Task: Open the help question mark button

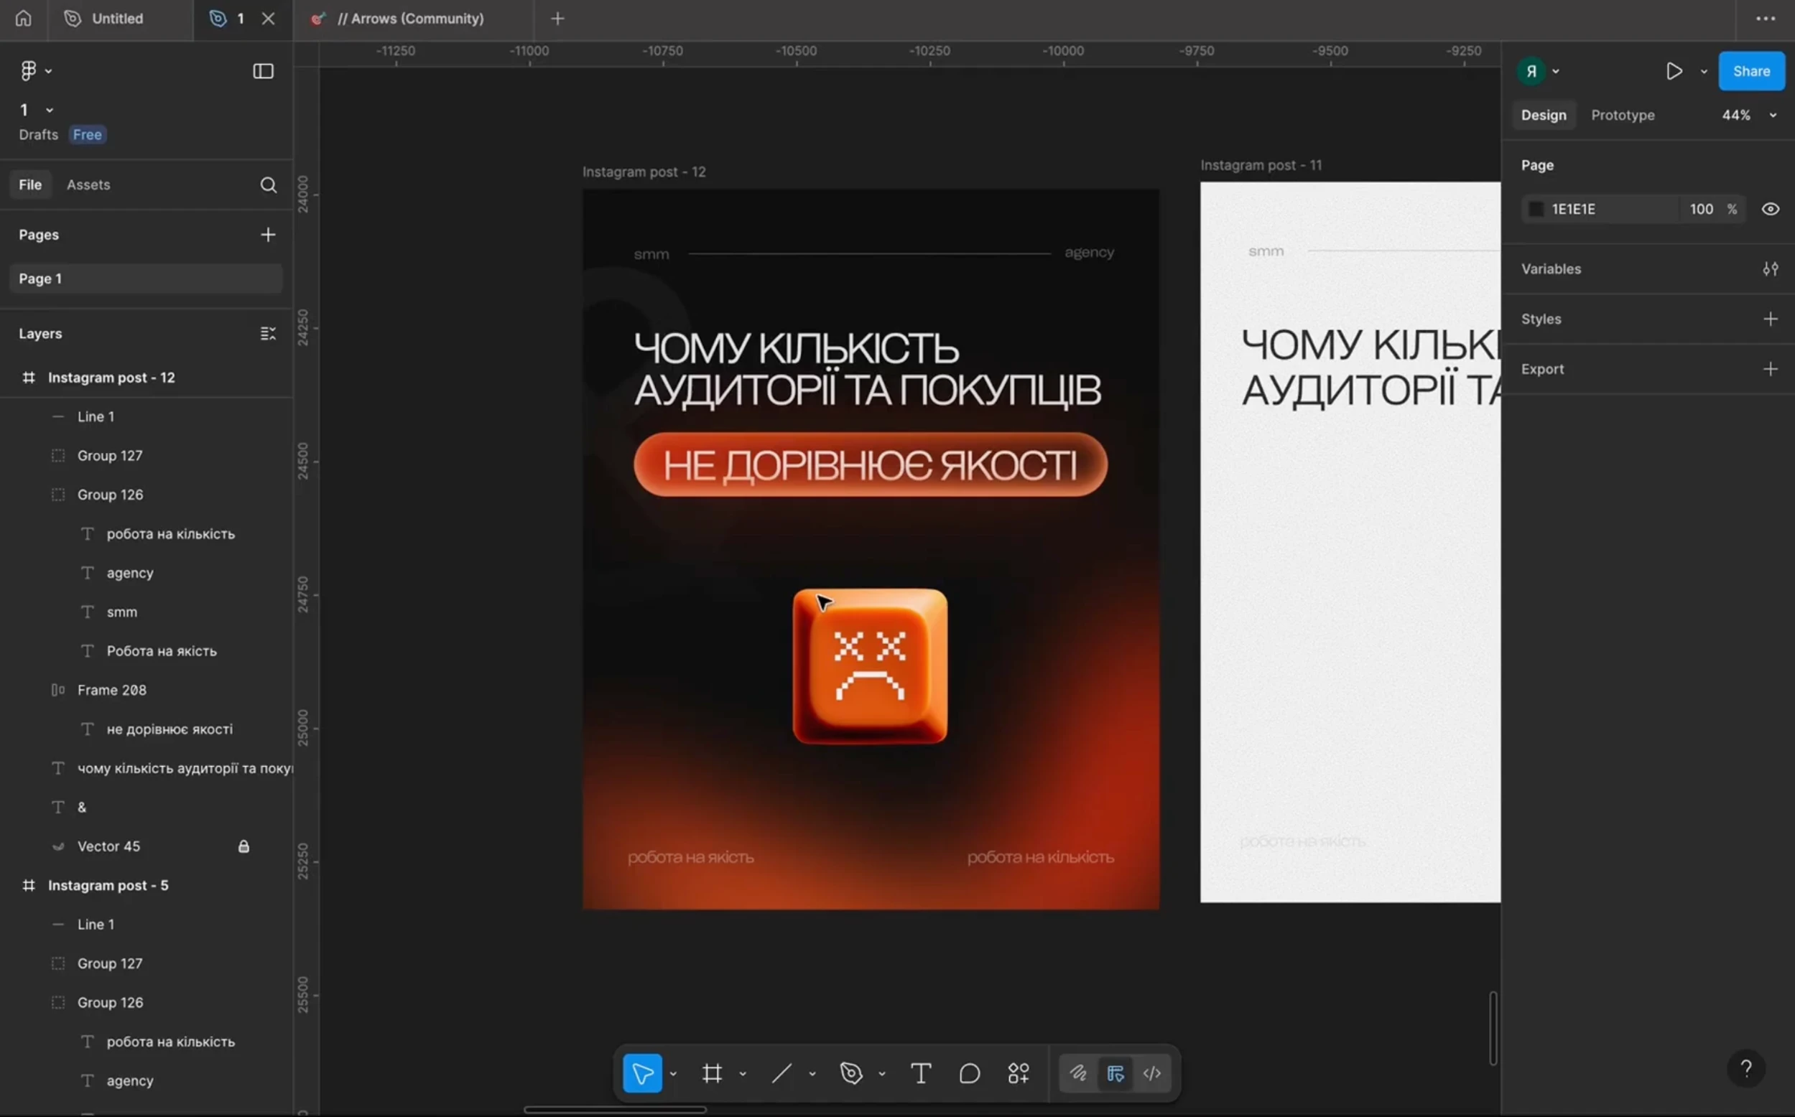Action: [x=1745, y=1068]
